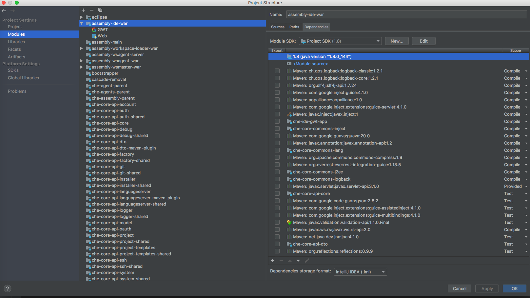Check export for guava:20.0

click(x=277, y=136)
